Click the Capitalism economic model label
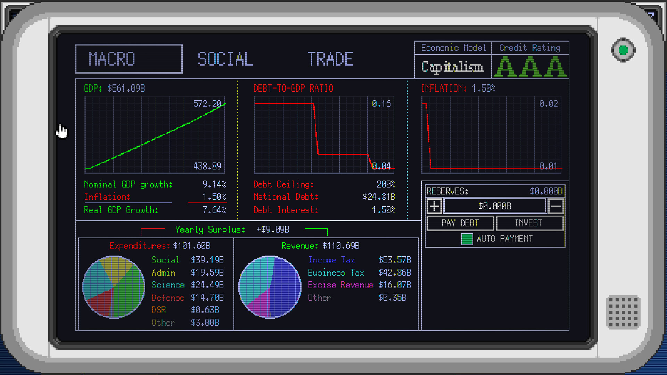Viewport: 667px width, 375px height. (452, 67)
